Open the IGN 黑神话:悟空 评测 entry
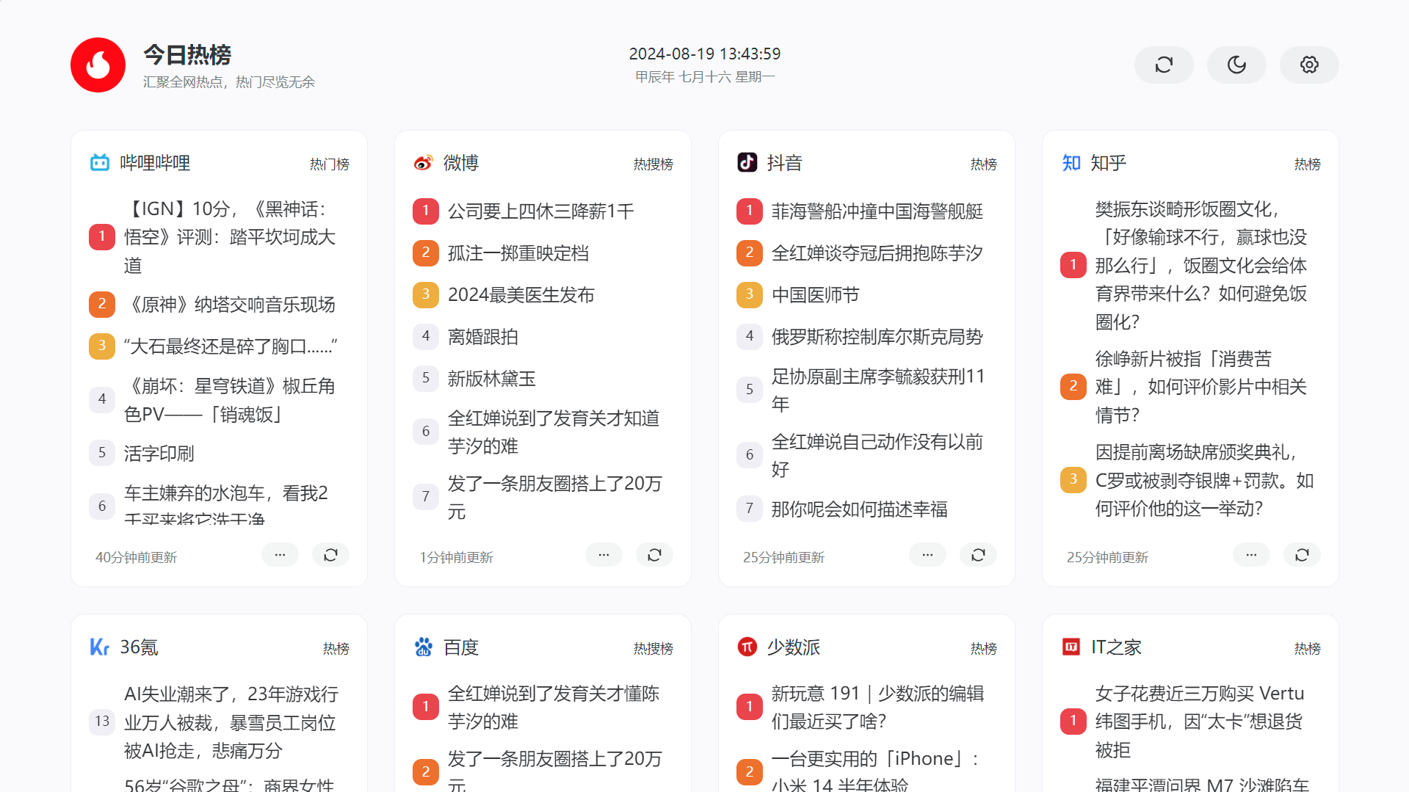Image resolution: width=1409 pixels, height=792 pixels. 230,237
